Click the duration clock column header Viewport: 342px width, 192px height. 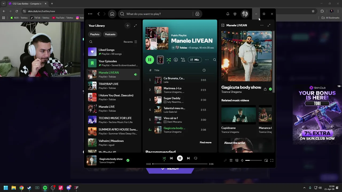204,70
